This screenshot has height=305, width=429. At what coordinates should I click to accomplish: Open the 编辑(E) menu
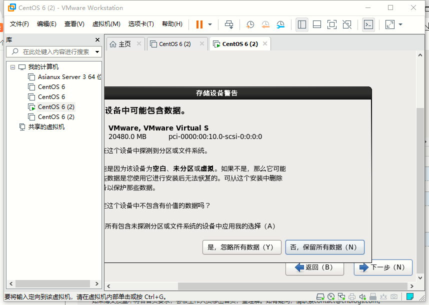tap(46, 24)
